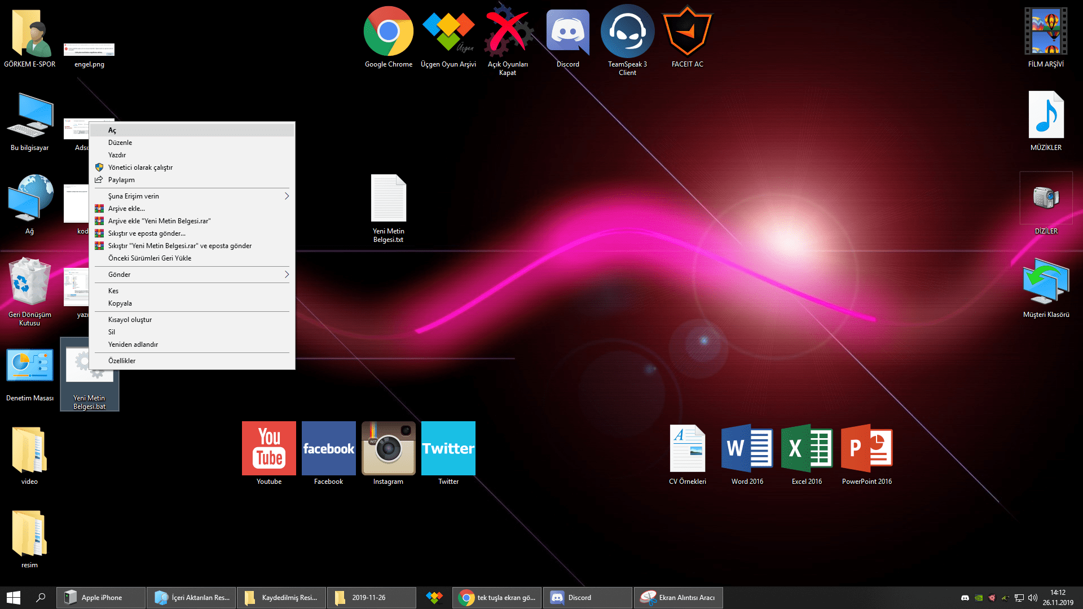This screenshot has height=609, width=1083.
Task: Open the Ağ network icon
Action: tap(29, 204)
